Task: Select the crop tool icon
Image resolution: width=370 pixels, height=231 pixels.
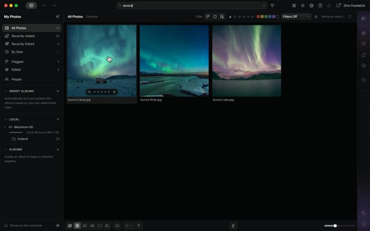Action: 364,44
